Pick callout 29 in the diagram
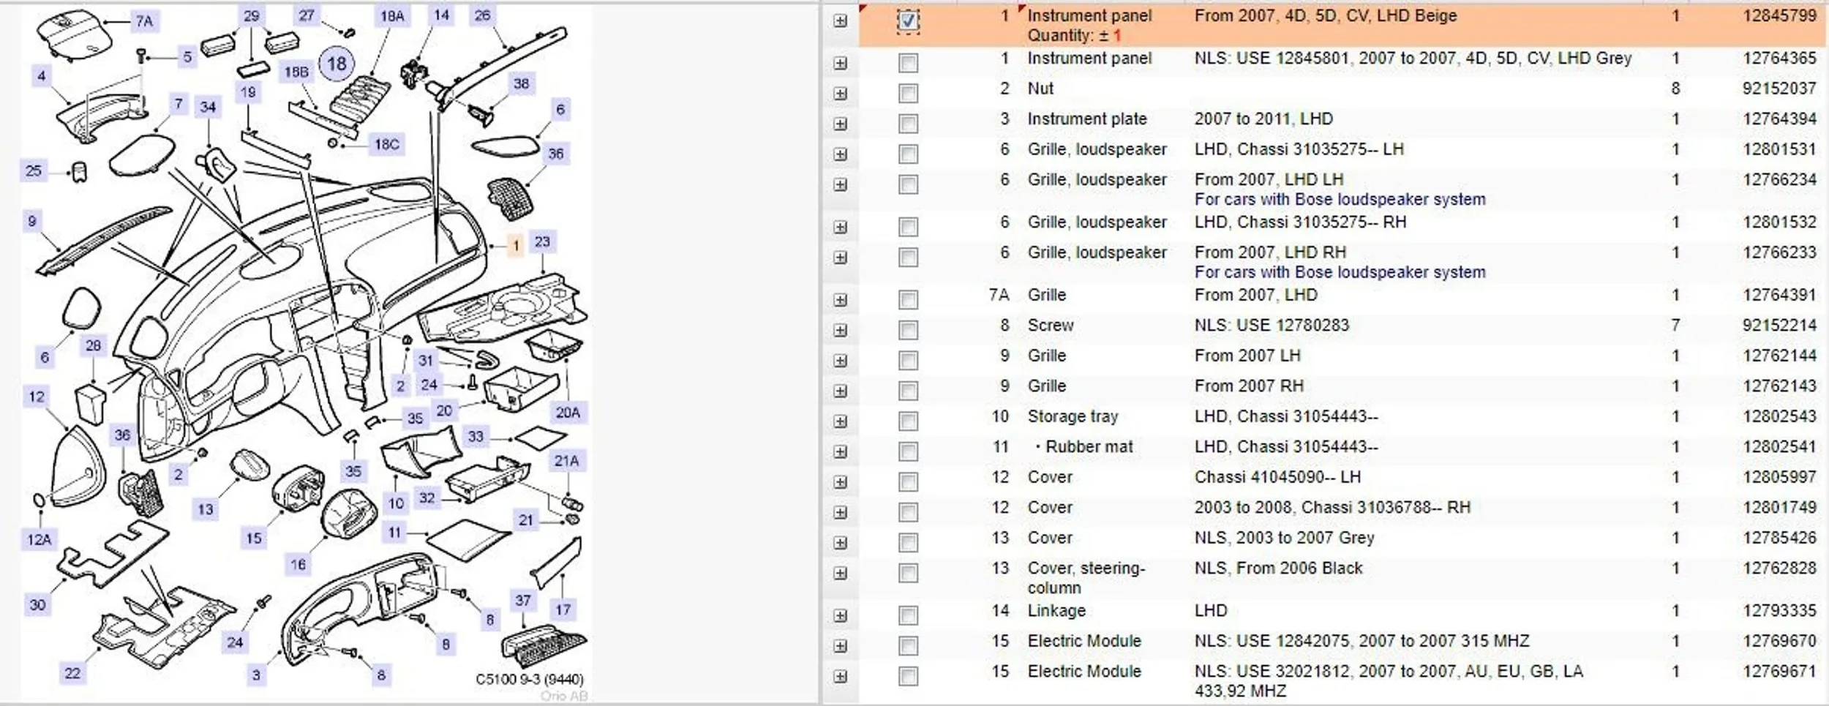The image size is (1829, 706). click(251, 15)
